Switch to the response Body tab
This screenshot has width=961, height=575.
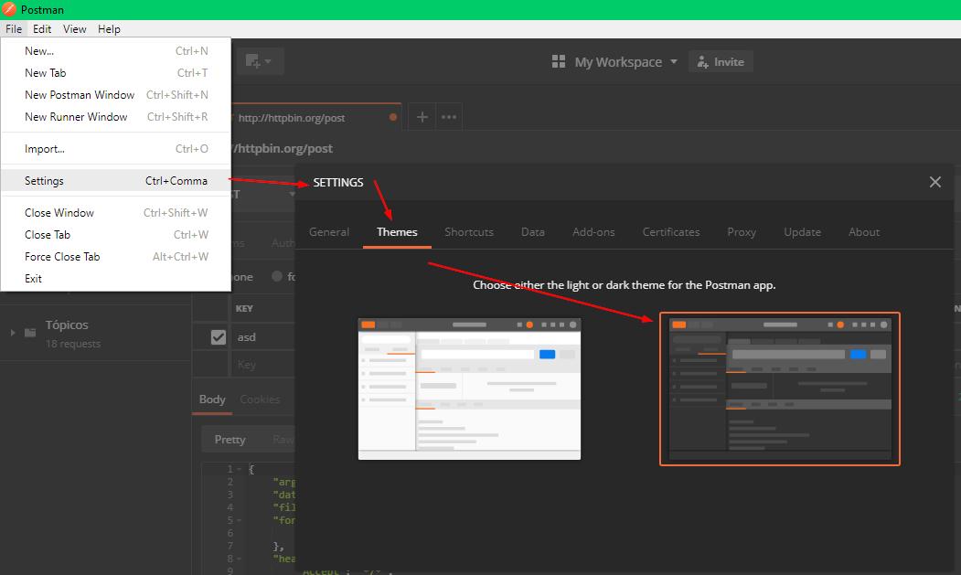point(212,399)
